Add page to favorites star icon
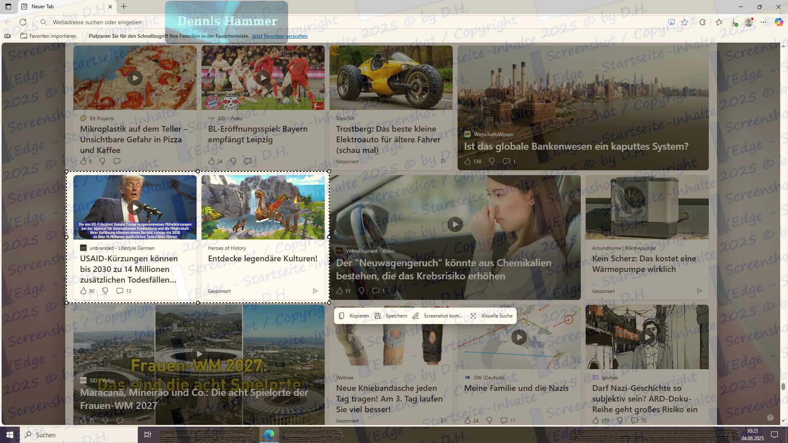 click(685, 22)
